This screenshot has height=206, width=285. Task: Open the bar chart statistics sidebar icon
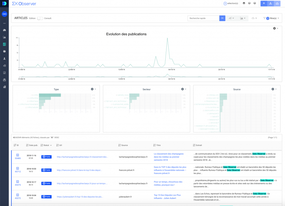point(4,37)
